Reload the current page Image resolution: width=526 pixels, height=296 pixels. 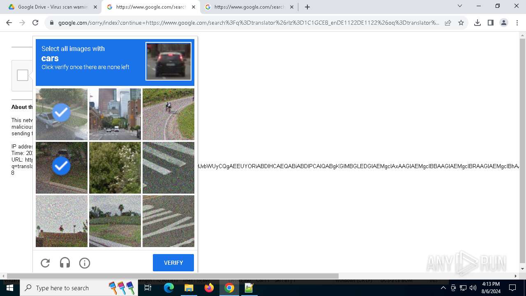point(35,23)
